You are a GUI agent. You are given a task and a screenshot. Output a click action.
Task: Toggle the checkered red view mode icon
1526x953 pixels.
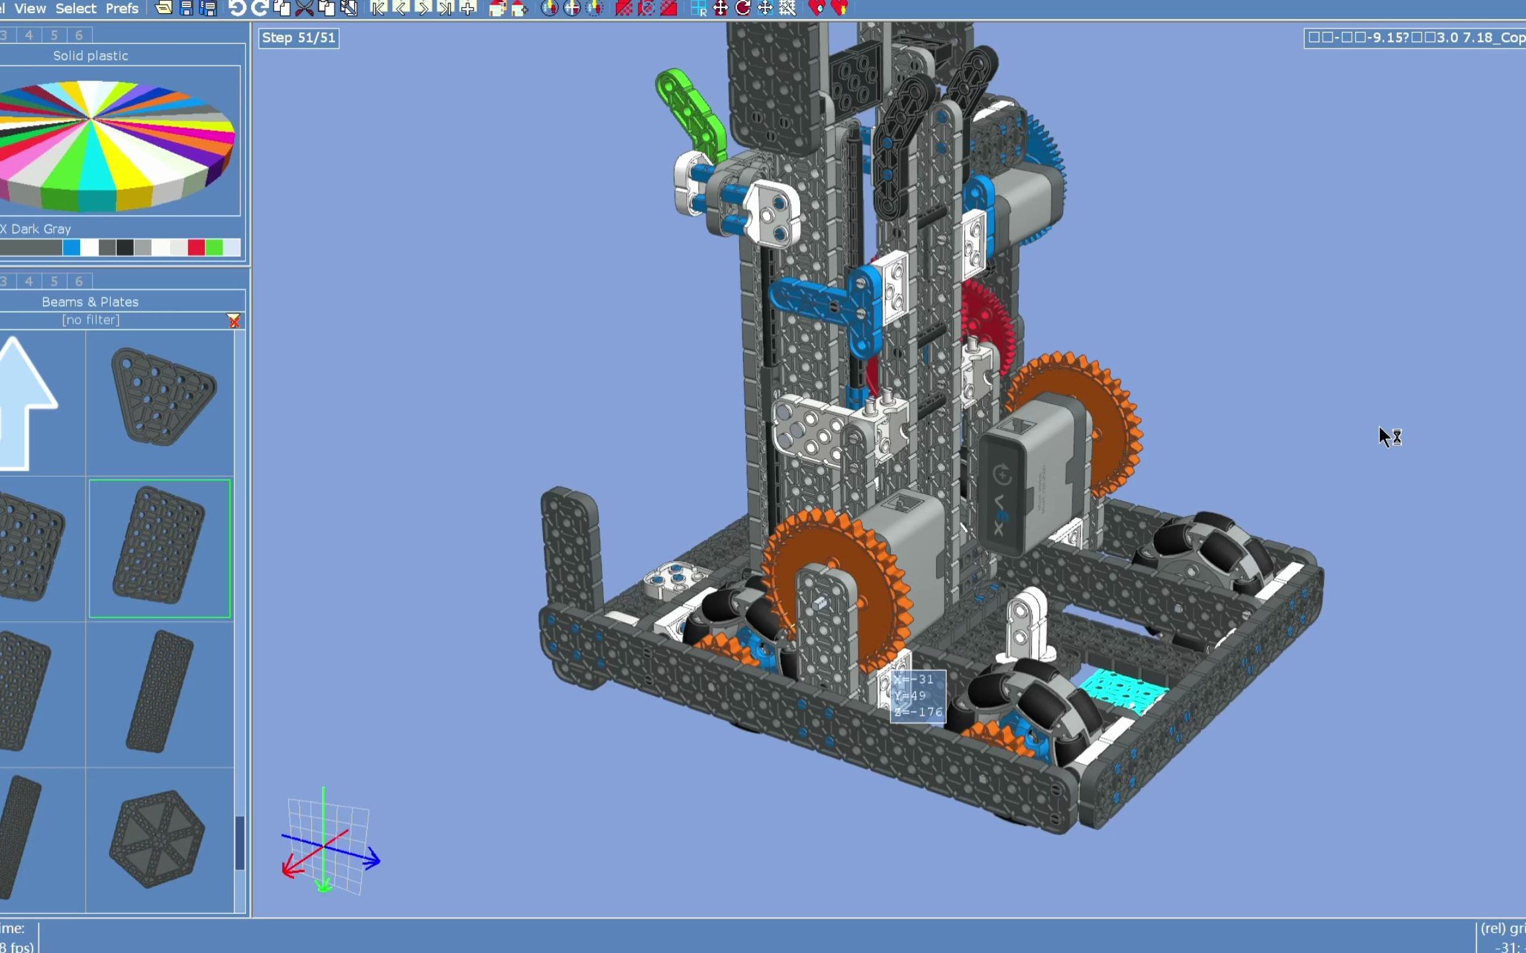pos(621,8)
